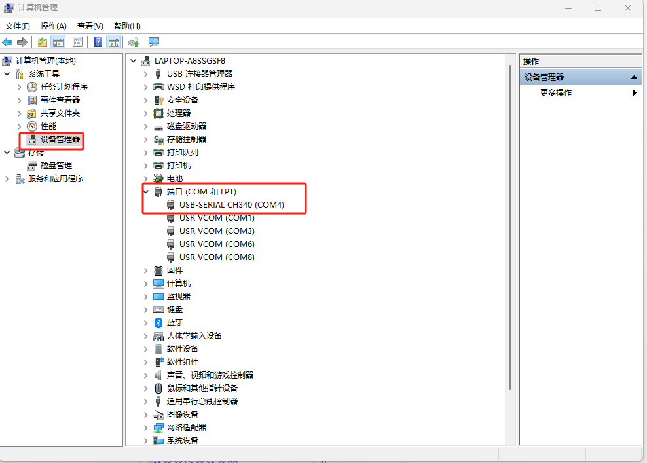Collapse the 存储 tree node
The width and height of the screenshot is (647, 463).
tap(7, 153)
